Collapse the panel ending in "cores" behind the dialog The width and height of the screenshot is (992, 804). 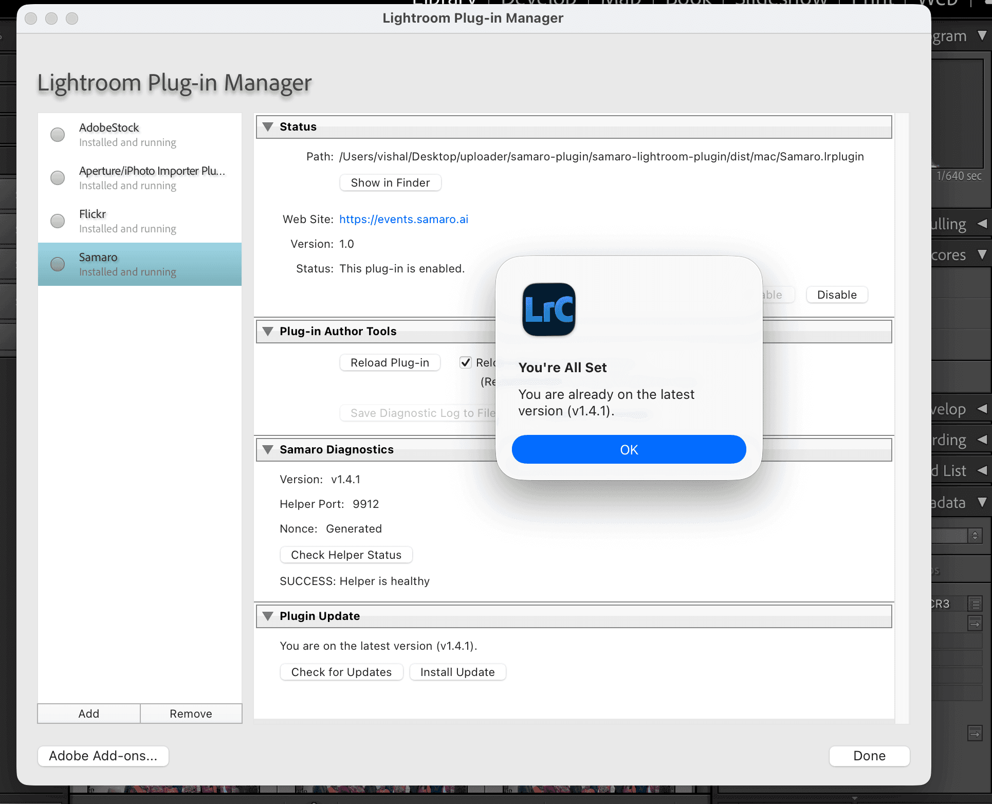[982, 255]
